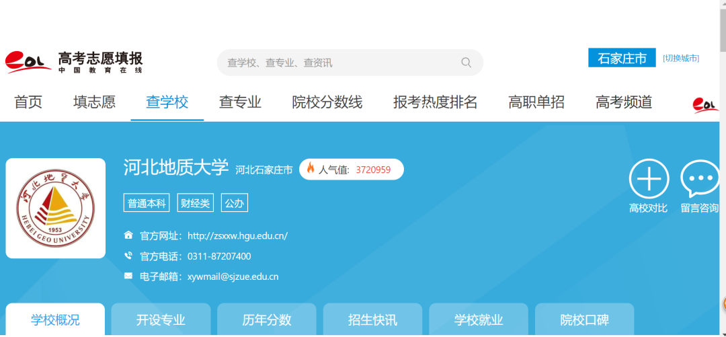This screenshot has height=337, width=726.
Task: Open 查专业 navigation item
Action: coord(240,102)
